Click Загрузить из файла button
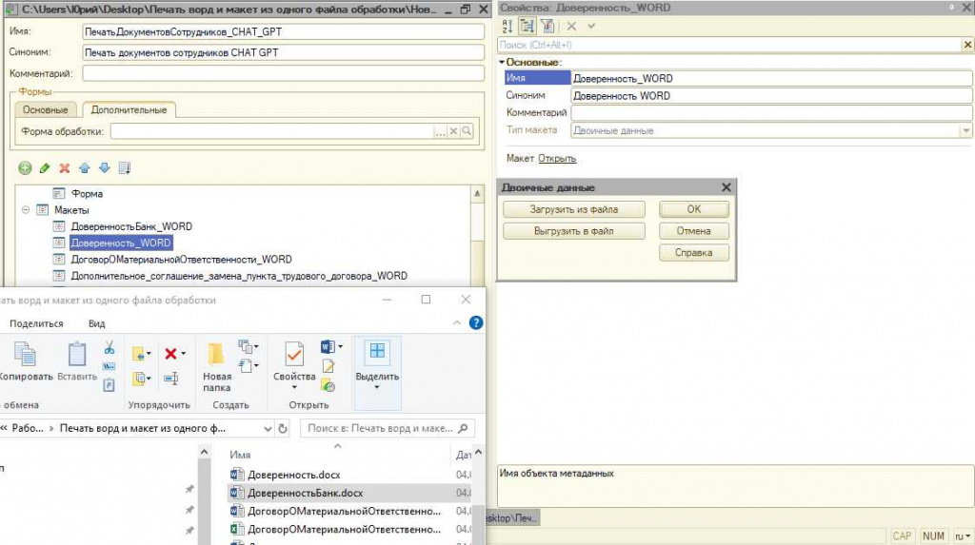Image resolution: width=975 pixels, height=545 pixels. click(x=574, y=209)
